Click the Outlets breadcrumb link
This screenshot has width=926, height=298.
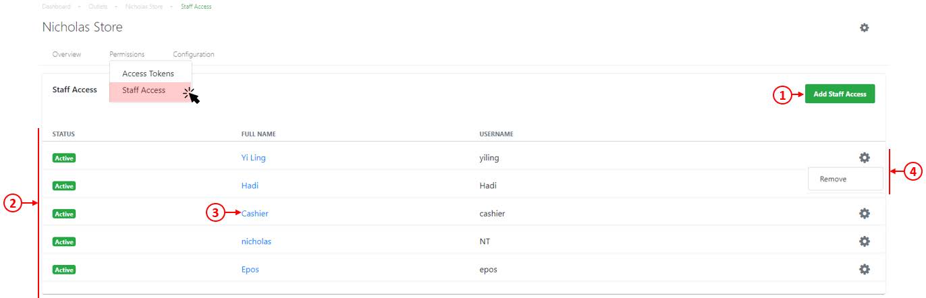click(x=97, y=7)
